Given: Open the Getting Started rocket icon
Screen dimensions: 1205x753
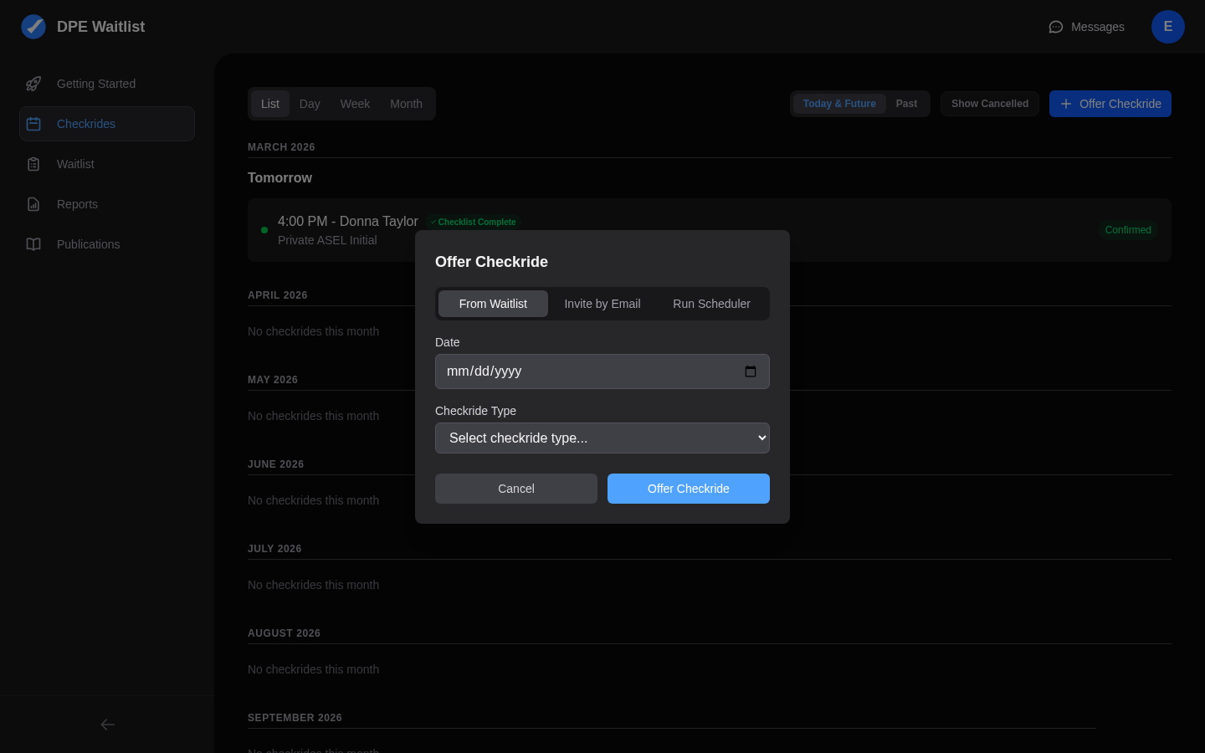Looking at the screenshot, I should [x=33, y=84].
